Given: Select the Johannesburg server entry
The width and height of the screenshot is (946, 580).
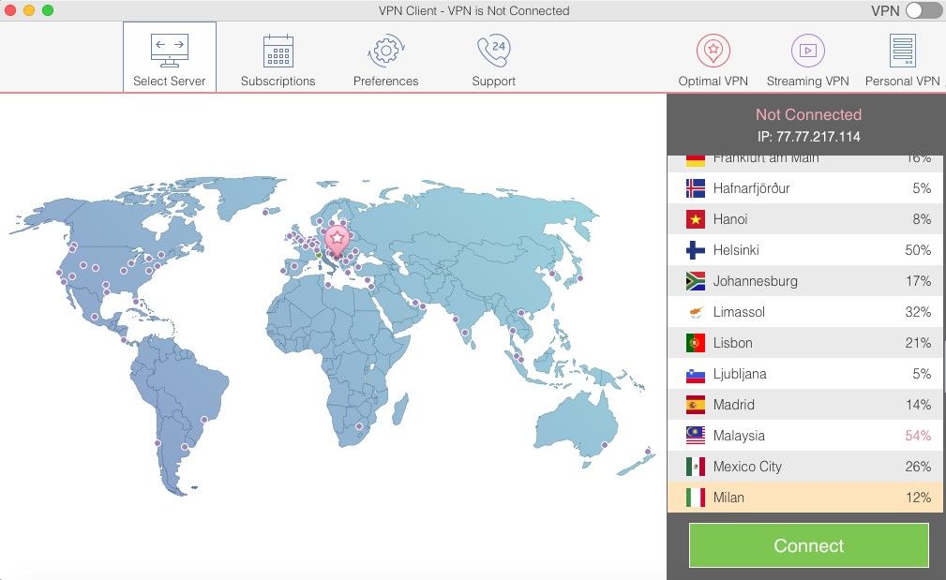Looking at the screenshot, I should pyautogui.click(x=804, y=280).
